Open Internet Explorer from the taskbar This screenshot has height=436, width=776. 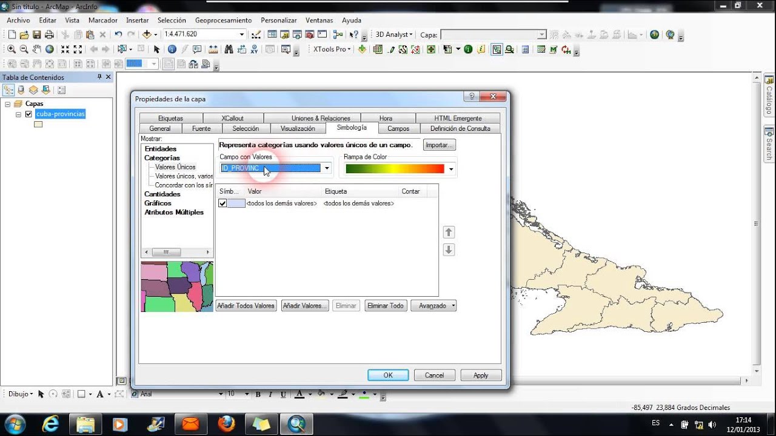coord(50,423)
